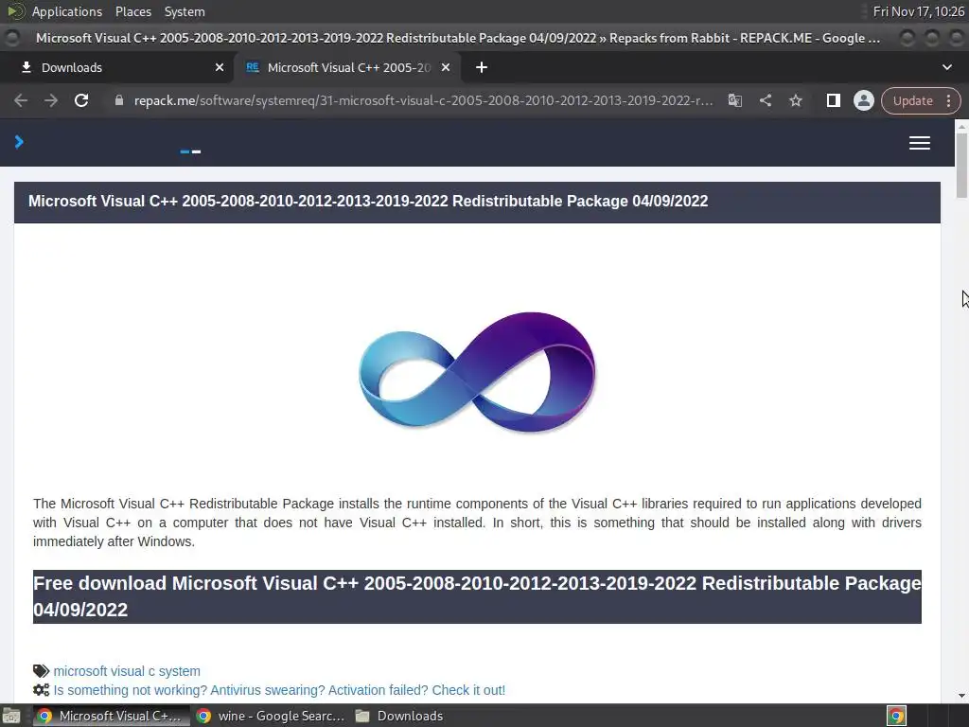Viewport: 969px width, 727px height.
Task: Click the scrollbar up arrow
Action: [x=961, y=126]
